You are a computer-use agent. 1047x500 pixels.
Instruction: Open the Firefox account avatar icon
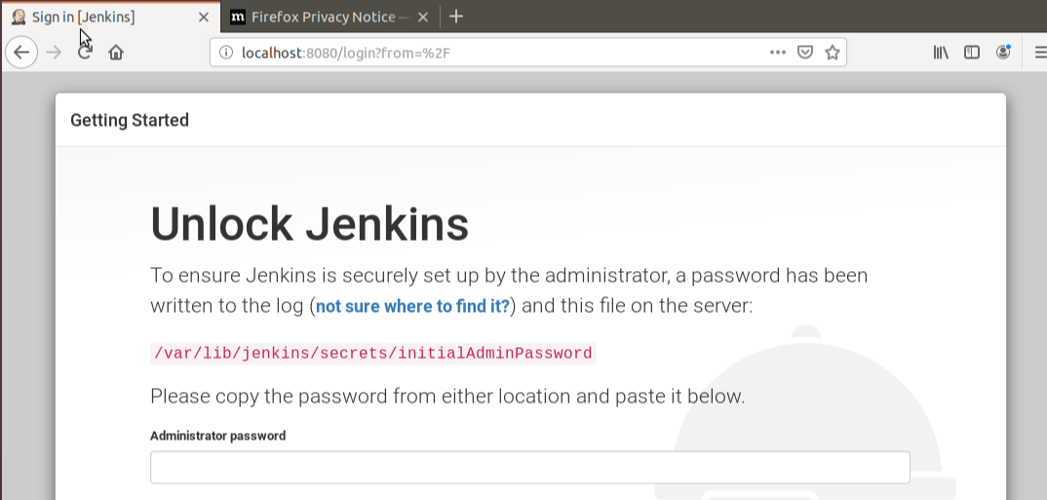point(1003,52)
